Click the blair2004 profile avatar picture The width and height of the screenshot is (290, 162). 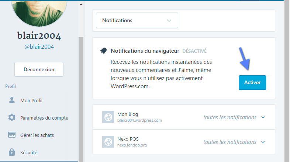[x=39, y=13]
